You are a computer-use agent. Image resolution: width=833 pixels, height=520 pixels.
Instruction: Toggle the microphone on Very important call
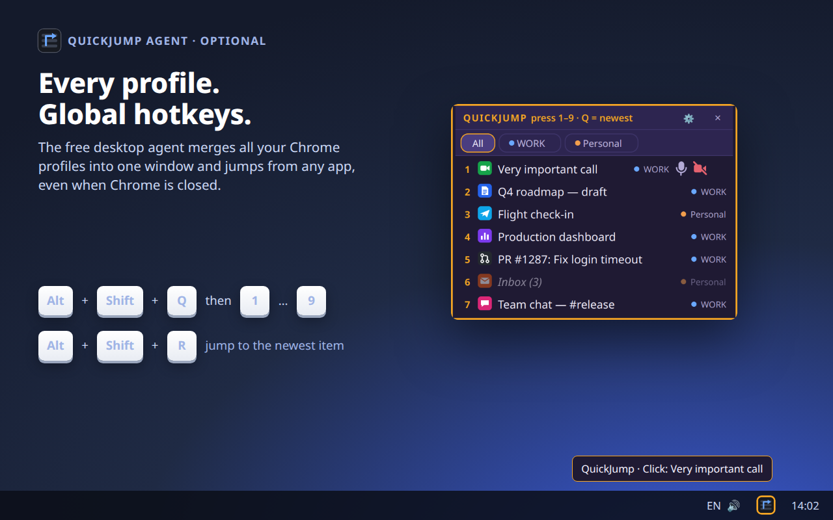pos(681,168)
